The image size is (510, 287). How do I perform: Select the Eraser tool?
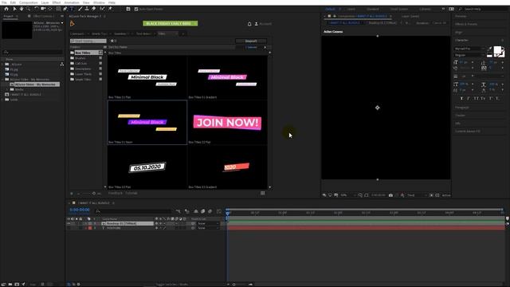[94, 9]
